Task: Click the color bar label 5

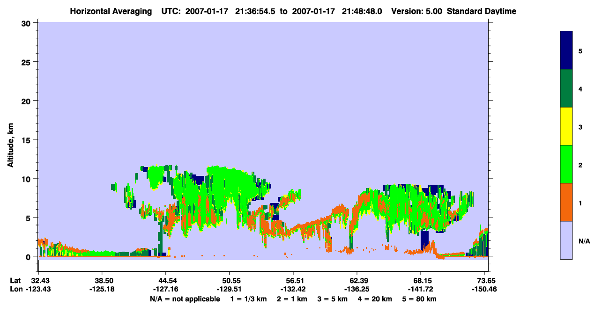Action: (x=580, y=51)
